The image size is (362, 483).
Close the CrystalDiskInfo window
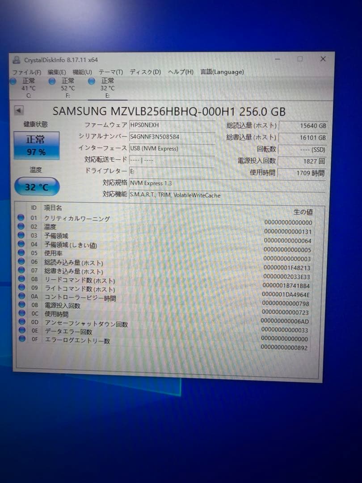(x=323, y=59)
